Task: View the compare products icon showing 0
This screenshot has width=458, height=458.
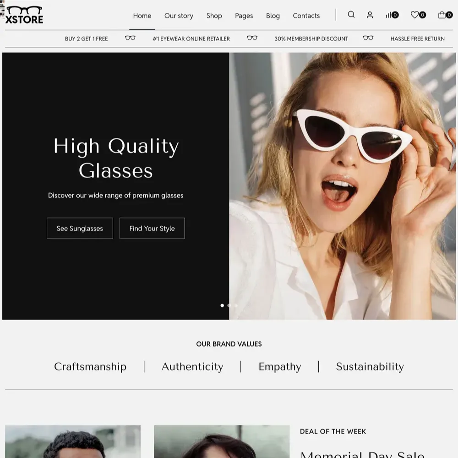Action: coord(390,15)
